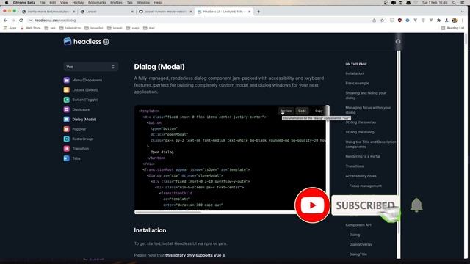Open the Reading List panel
The height and width of the screenshot is (264, 470).
(452, 28)
